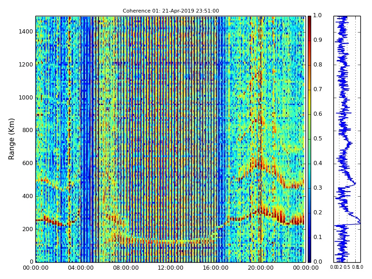Click the 200 range tick label
Screen dimensions: 372x279
[28, 229]
